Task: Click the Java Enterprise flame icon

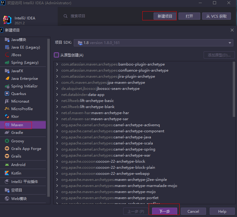Action: click(7, 78)
